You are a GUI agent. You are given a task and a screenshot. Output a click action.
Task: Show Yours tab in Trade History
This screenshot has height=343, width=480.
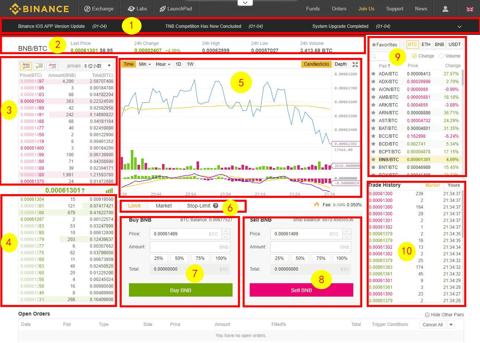pos(454,185)
